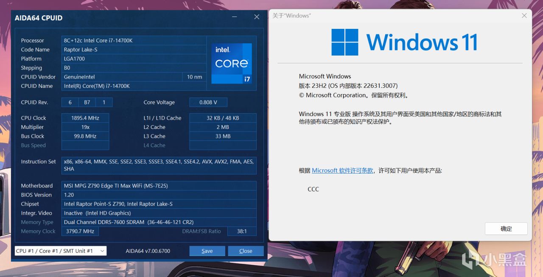
Task: Select CPU Clock value 1895.4 MHz
Action: point(85,118)
